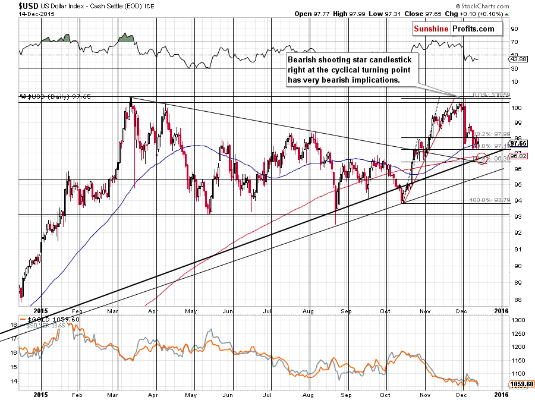Click the 1059.60 gold price tag
Image resolution: width=535 pixels, height=400 pixels.
(522, 385)
